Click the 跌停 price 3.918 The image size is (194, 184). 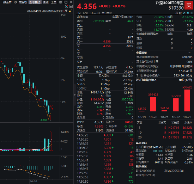coord(129,114)
